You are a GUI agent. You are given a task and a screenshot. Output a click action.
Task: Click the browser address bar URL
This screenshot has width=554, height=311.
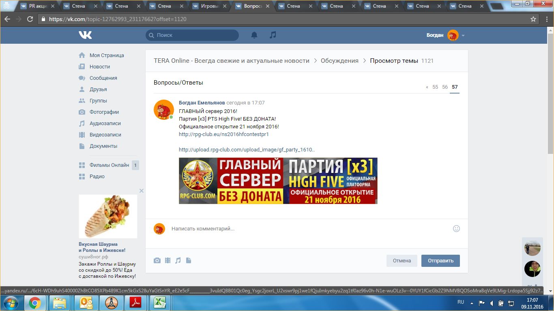tap(118, 19)
